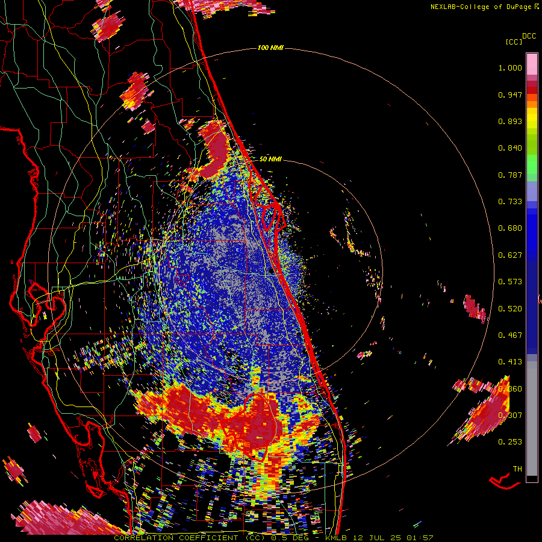Click the "NEXLAB-College of DuPage" header text
The image size is (542, 542).
pyautogui.click(x=481, y=7)
